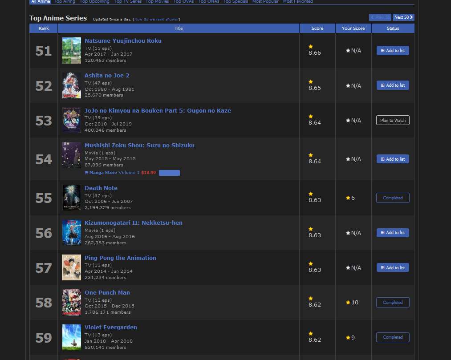
Task: Open 'How do we rank shows?' link
Action: (x=157, y=19)
